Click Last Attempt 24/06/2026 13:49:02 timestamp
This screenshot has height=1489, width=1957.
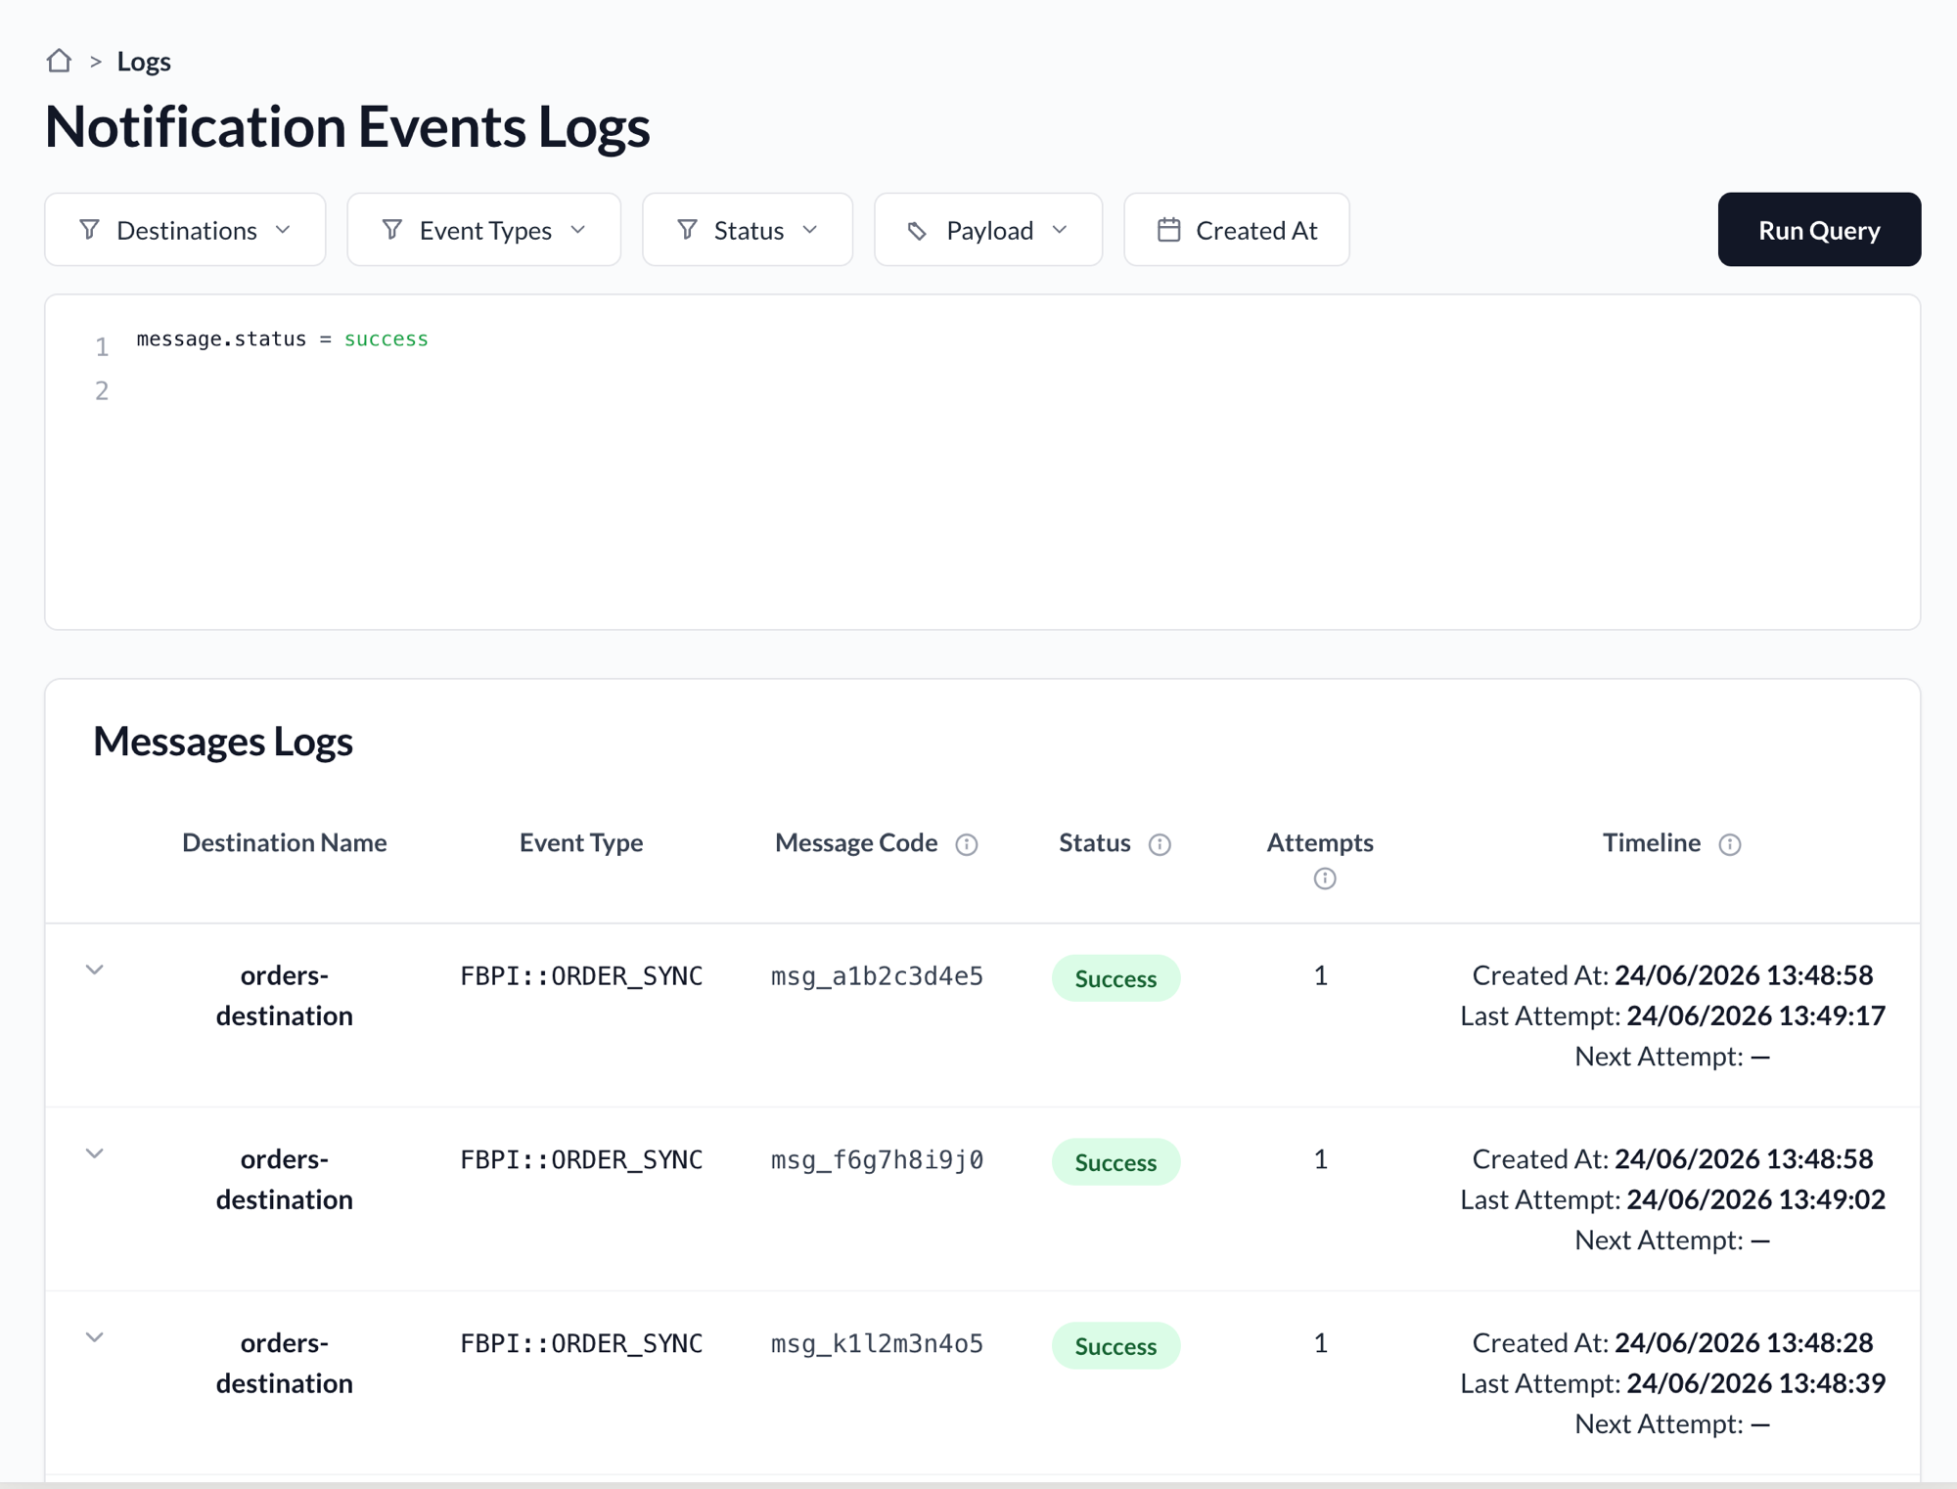[x=1756, y=1200]
